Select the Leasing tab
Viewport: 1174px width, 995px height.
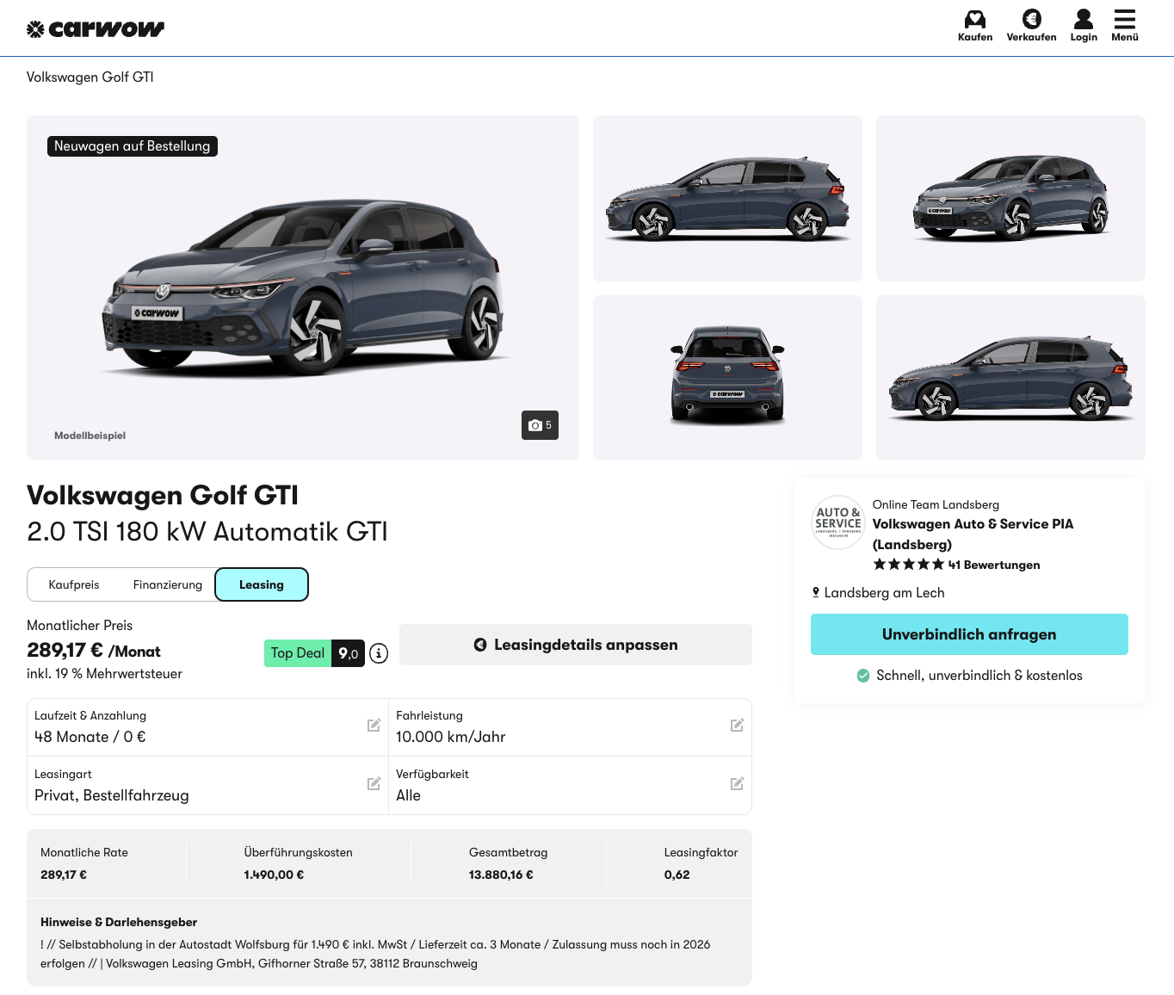pos(262,584)
